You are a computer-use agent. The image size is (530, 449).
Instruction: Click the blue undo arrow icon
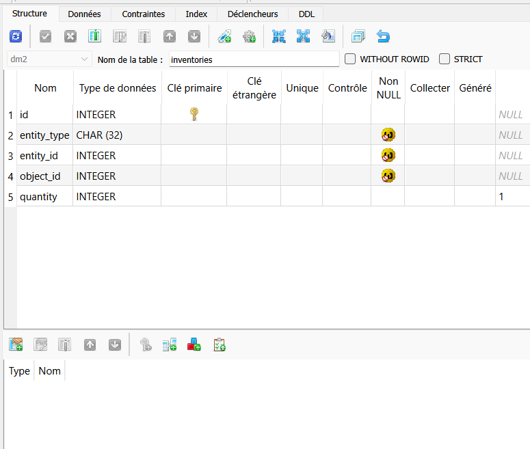coord(383,36)
